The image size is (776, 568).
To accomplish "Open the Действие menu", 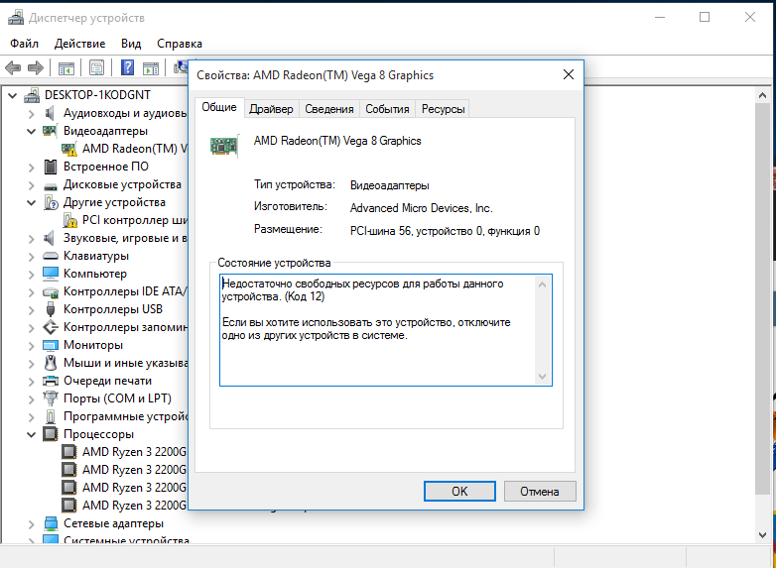I will click(79, 44).
